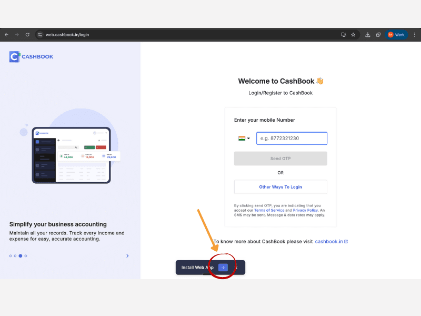Open the browser three-dot menu
The width and height of the screenshot is (421, 316).
(415, 35)
